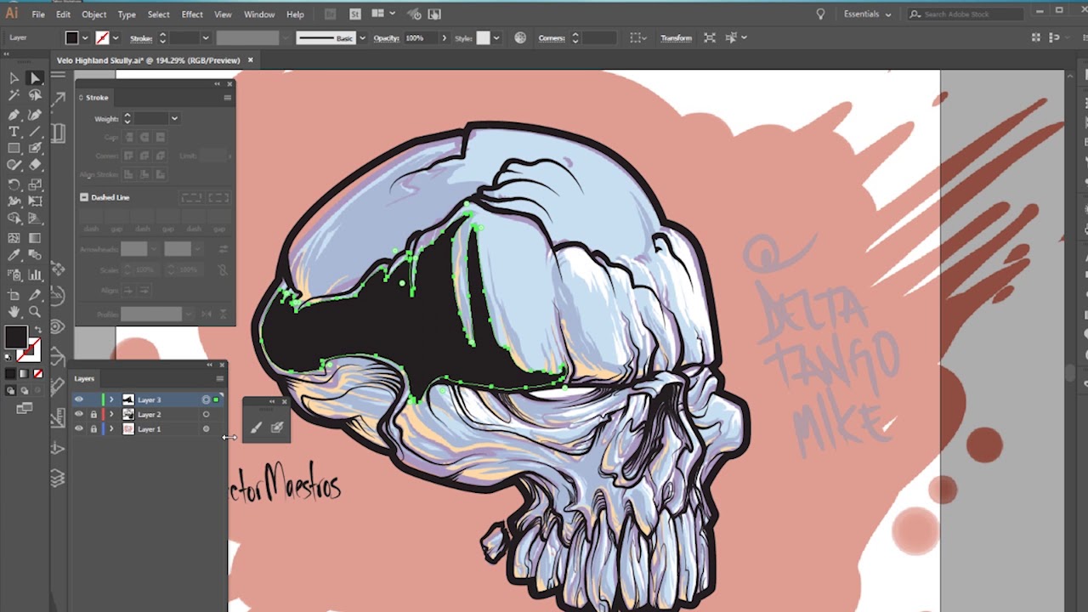
Task: Select the Scale tool
Action: [x=35, y=184]
